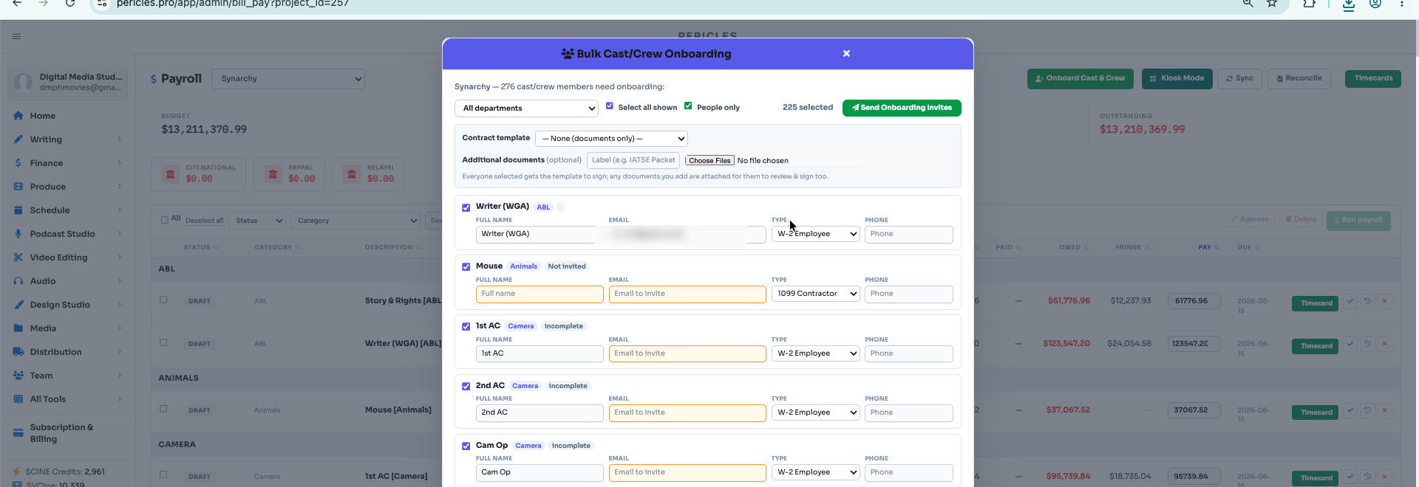Click the Kiosk Mode button

pyautogui.click(x=1177, y=79)
